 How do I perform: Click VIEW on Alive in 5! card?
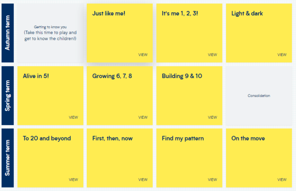click(x=73, y=117)
